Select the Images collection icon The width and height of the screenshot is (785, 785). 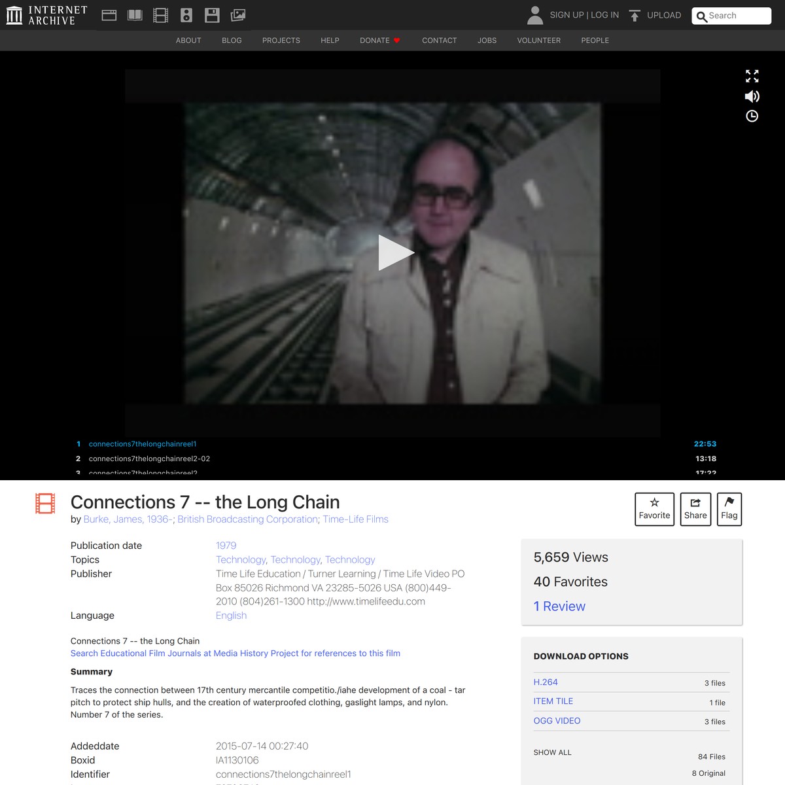point(237,14)
